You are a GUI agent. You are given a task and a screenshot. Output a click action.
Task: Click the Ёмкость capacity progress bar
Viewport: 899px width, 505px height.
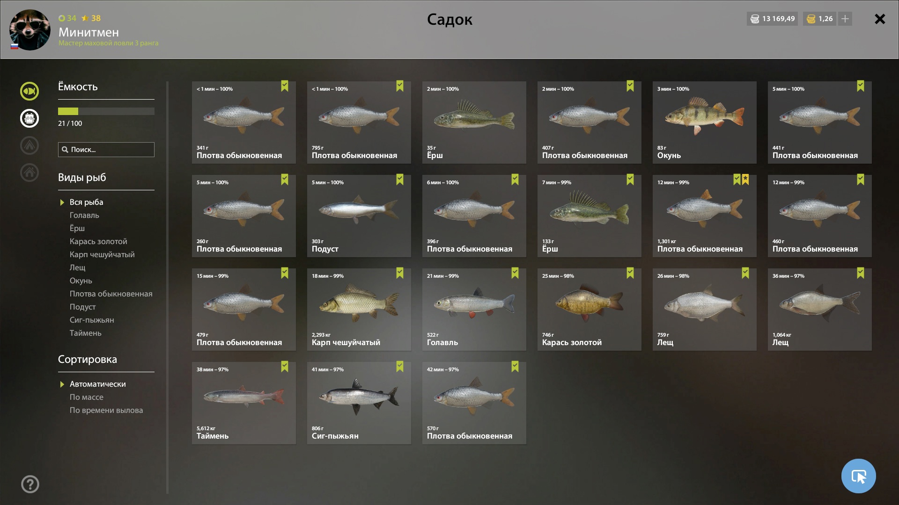point(106,111)
